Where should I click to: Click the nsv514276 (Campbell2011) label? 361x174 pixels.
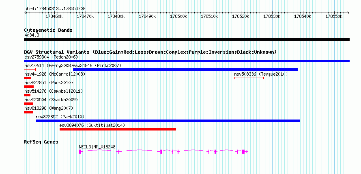[54, 91]
